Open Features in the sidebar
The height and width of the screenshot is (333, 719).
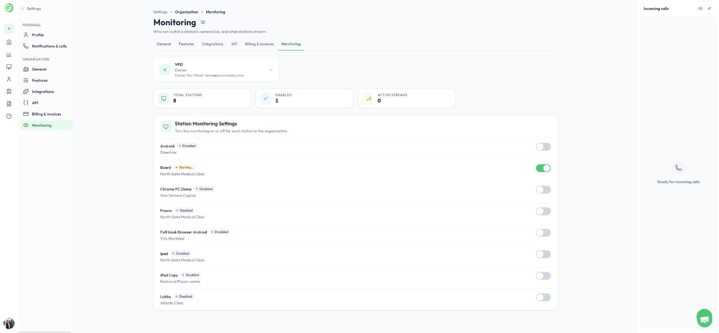point(46,81)
